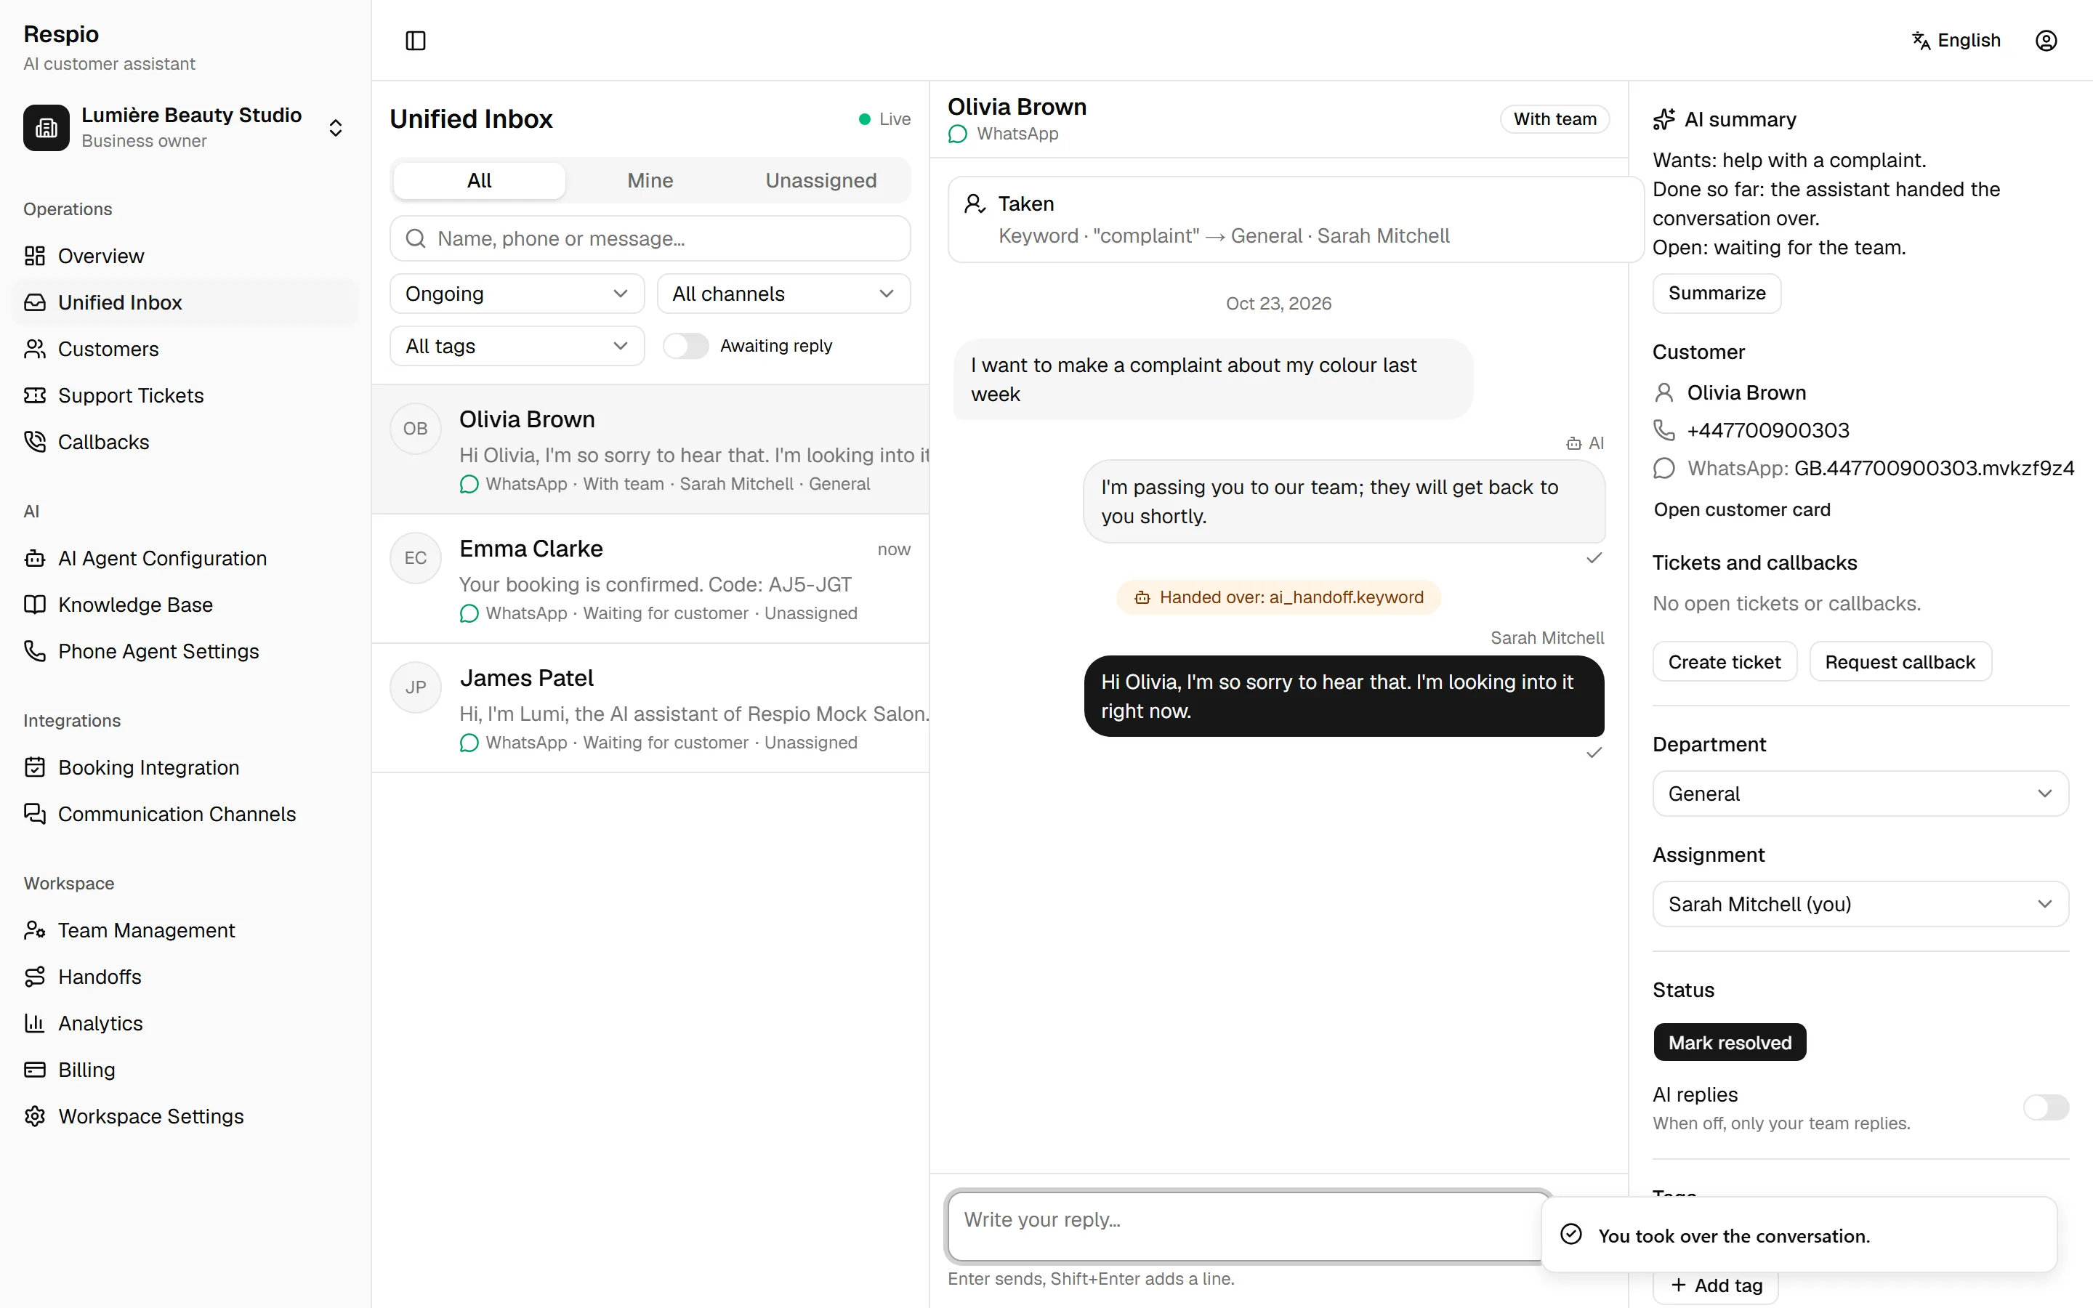Click the Handed over: ai_handoff.keyword chip

pyautogui.click(x=1278, y=597)
